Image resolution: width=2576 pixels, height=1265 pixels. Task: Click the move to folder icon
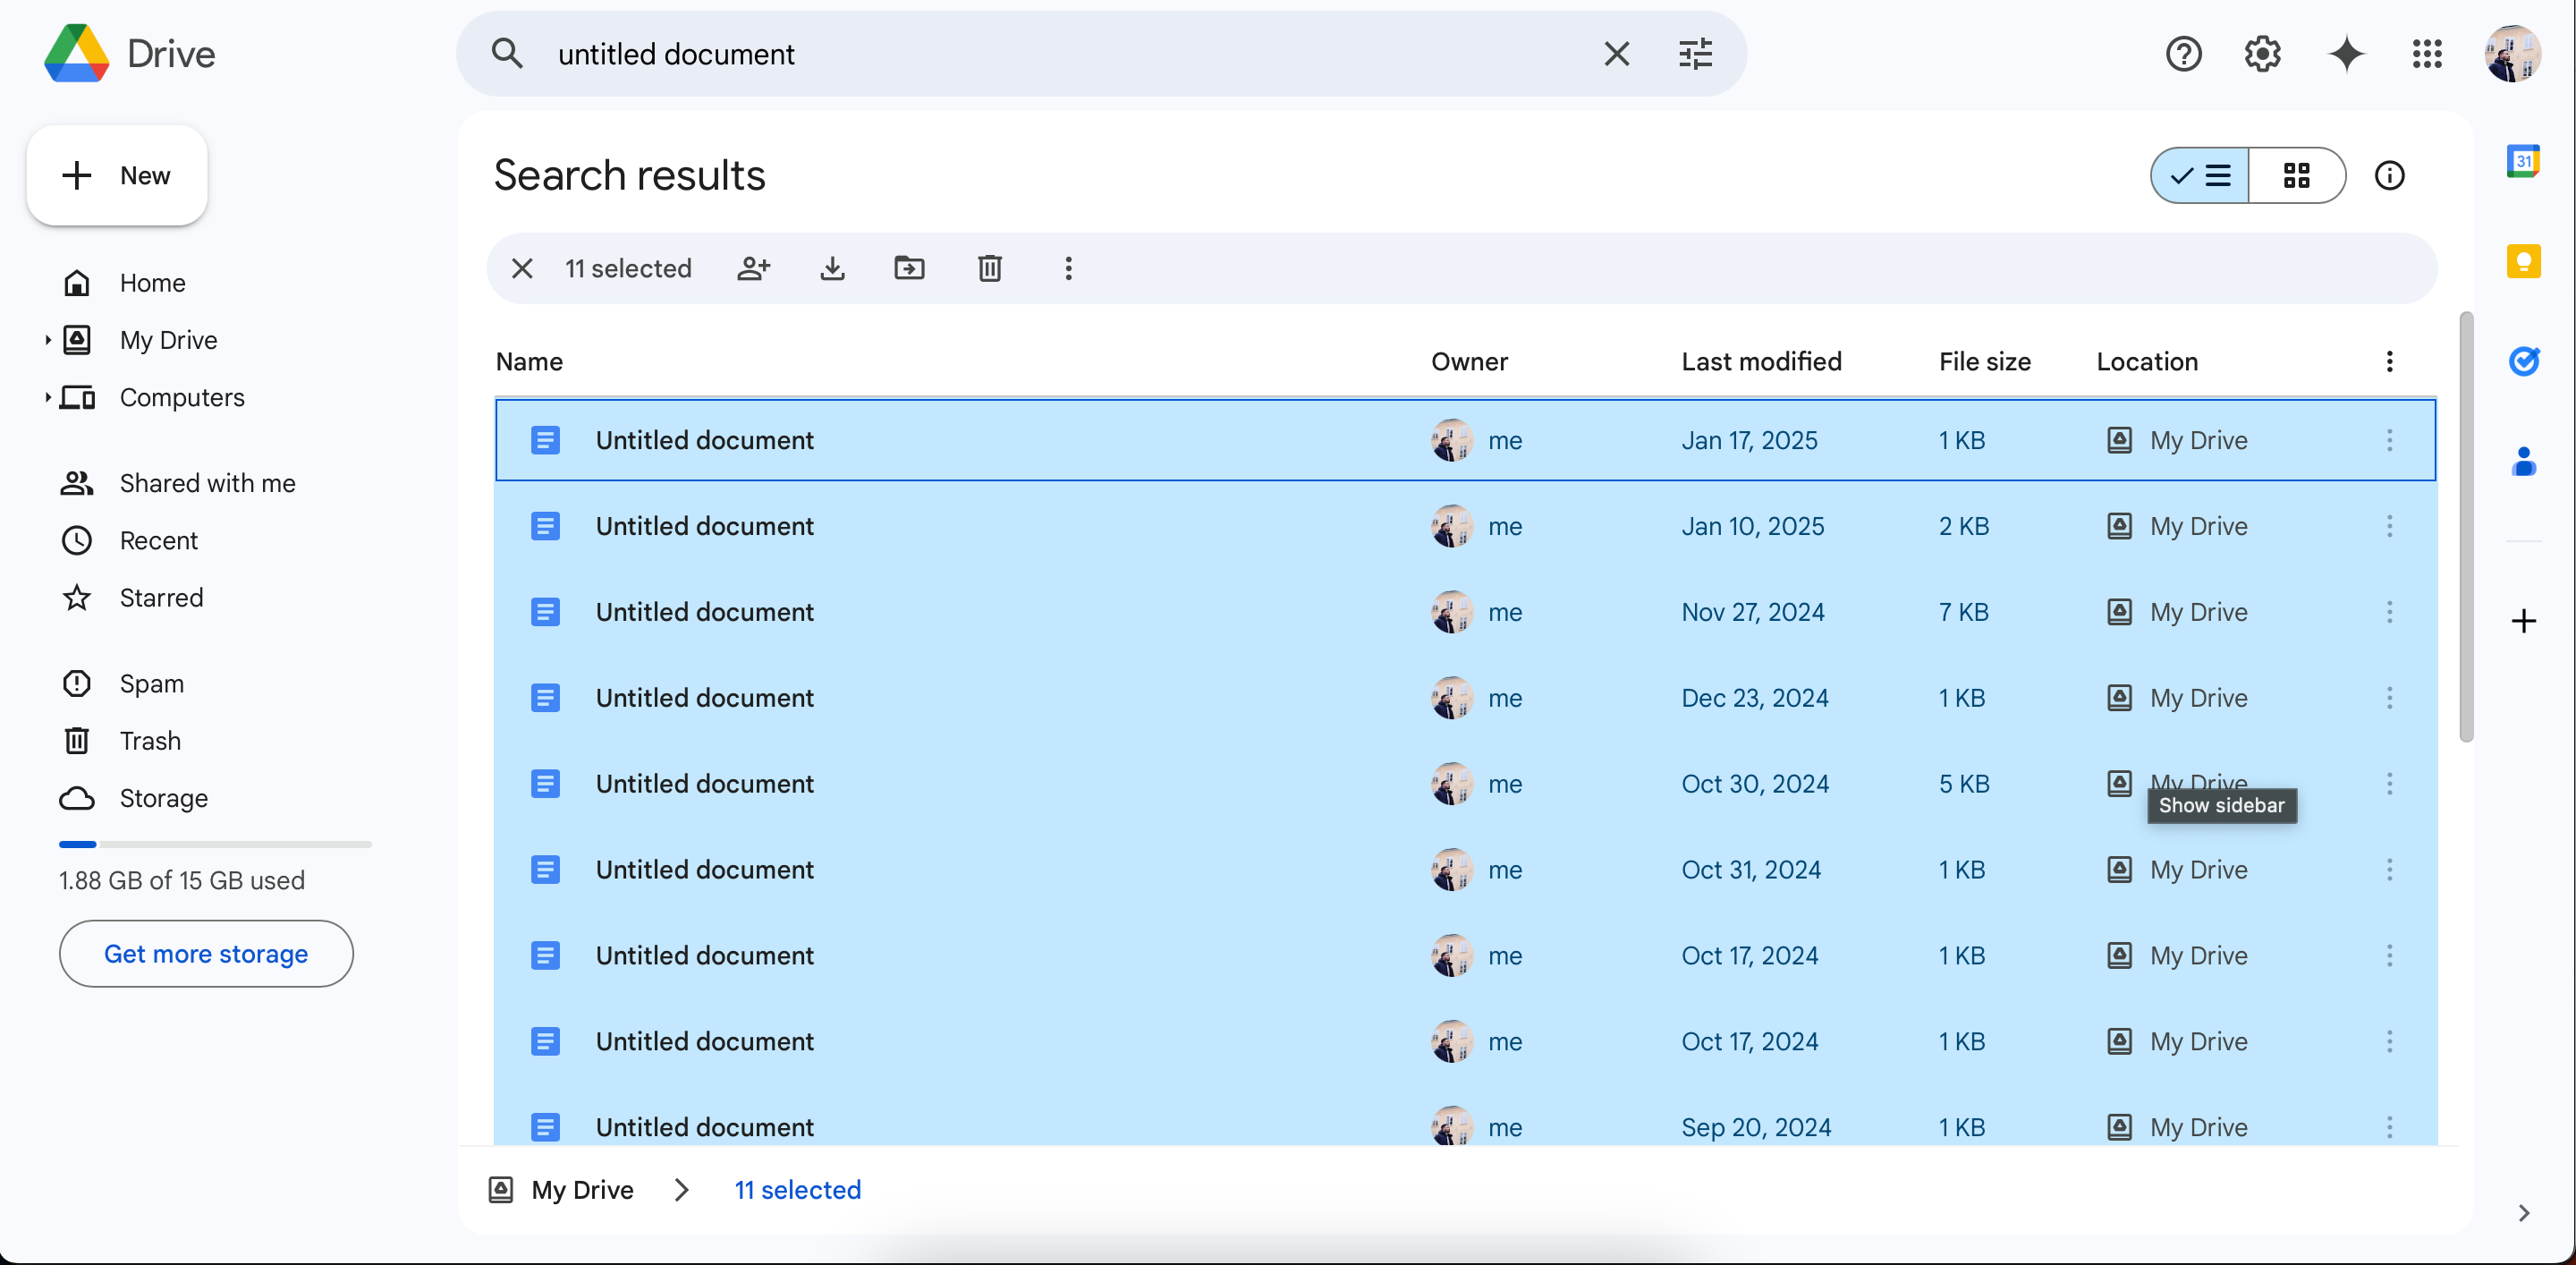[x=911, y=267]
